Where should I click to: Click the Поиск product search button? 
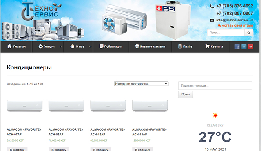186,94
